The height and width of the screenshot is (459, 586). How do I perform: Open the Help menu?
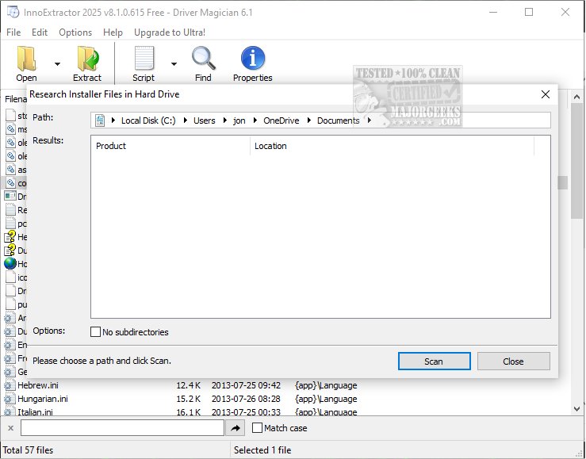click(x=113, y=33)
